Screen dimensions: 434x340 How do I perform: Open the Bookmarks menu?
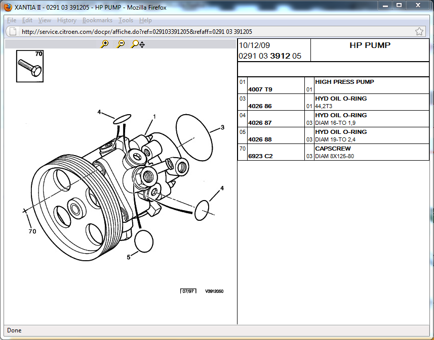pos(97,20)
